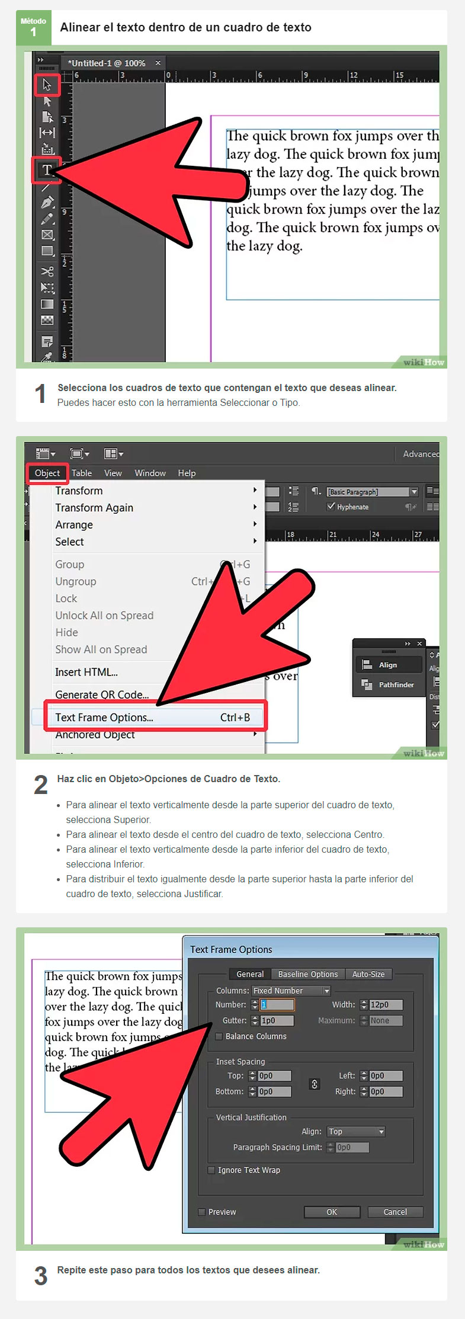465x1319 pixels.
Task: Open the View menu
Action: [113, 473]
